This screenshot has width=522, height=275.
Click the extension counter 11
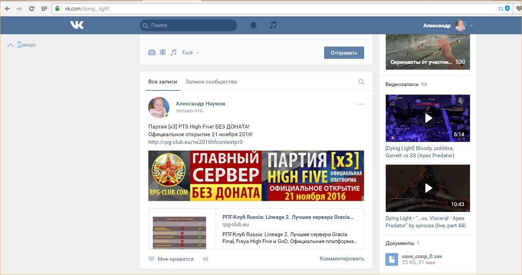click(x=501, y=8)
